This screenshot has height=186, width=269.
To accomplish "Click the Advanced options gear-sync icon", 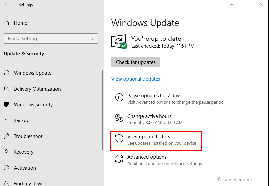I will click(119, 159).
